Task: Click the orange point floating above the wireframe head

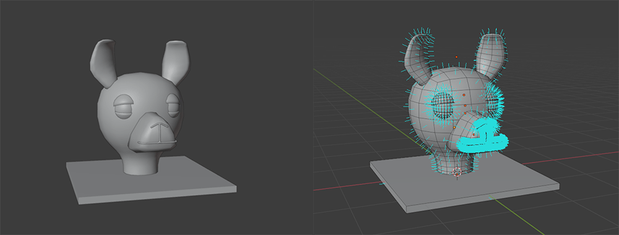Action: [456, 57]
